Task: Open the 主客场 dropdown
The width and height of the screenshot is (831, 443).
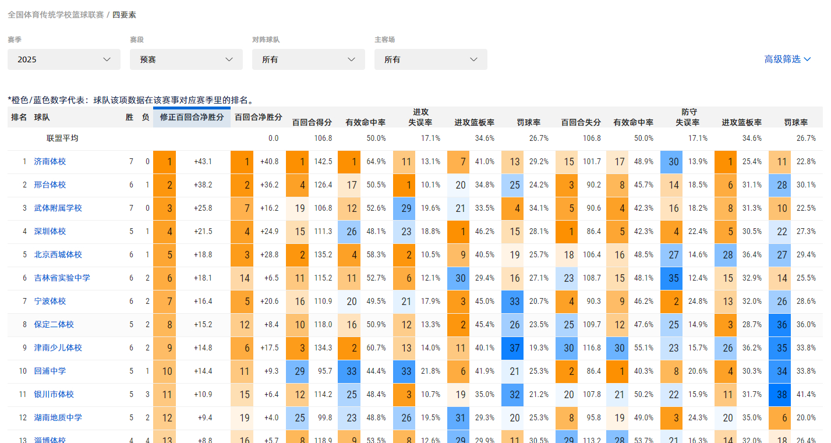Action: [431, 59]
